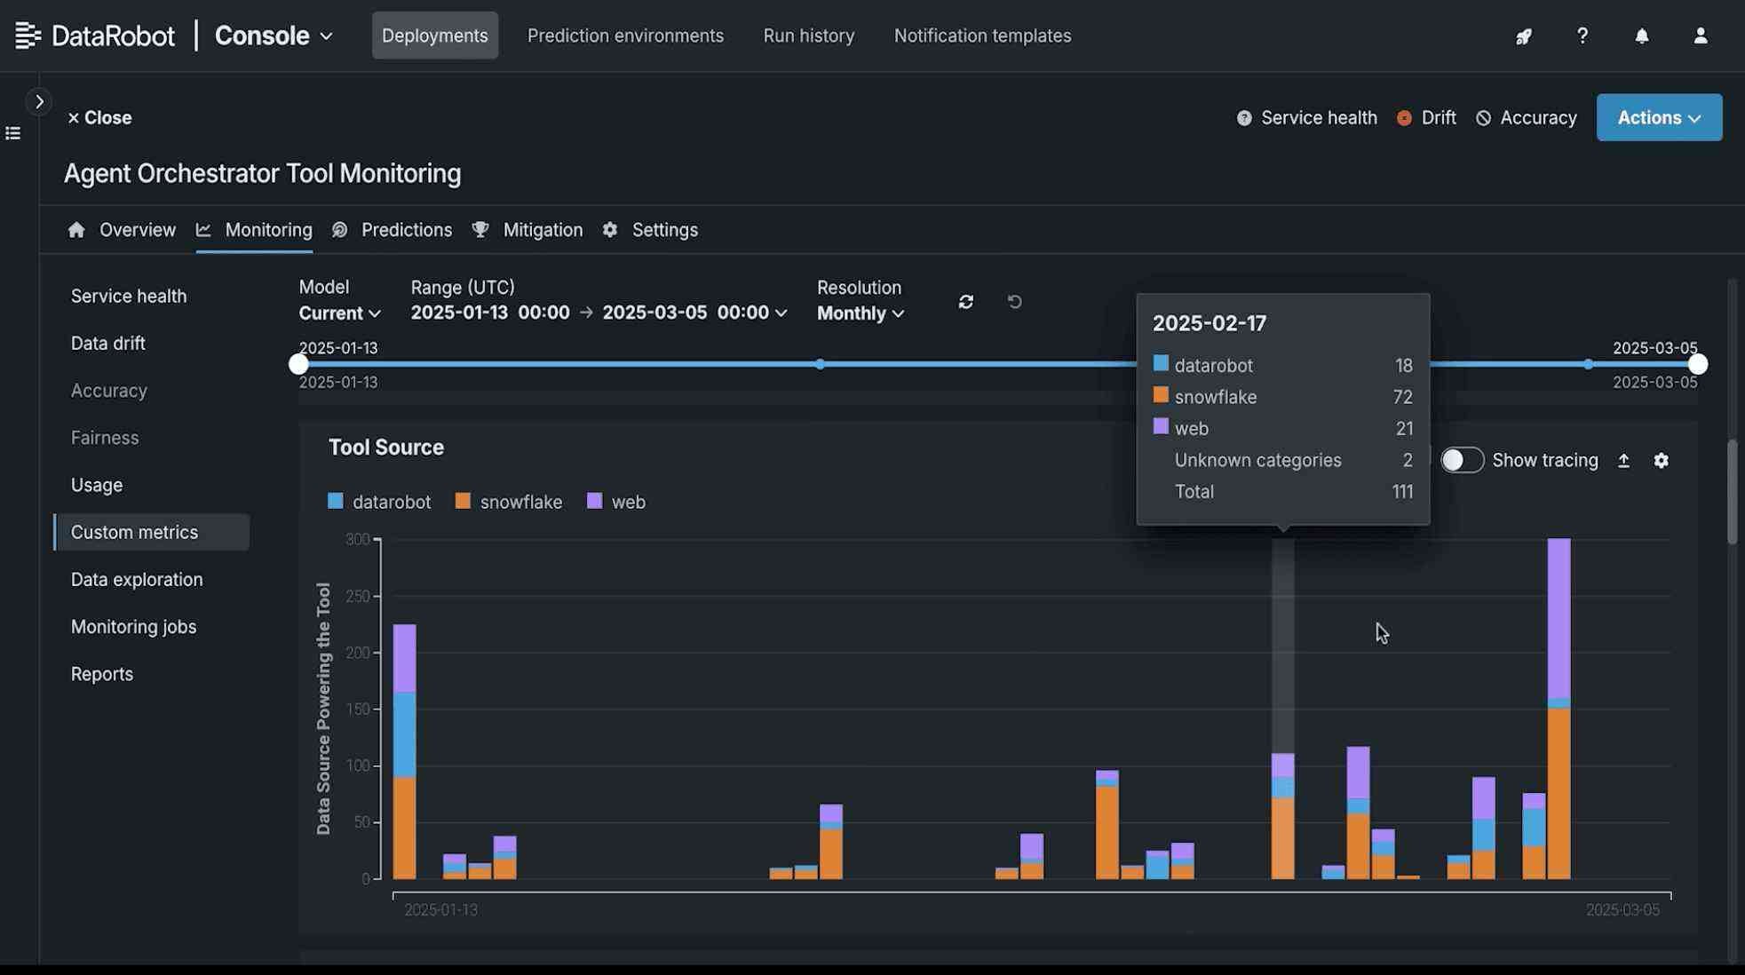
Task: Open the Run history page
Action: tap(808, 36)
